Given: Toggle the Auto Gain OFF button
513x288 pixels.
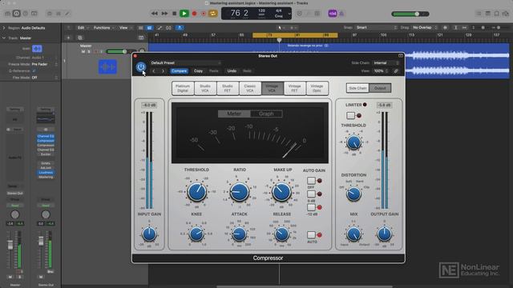Looking at the screenshot, I should click(311, 181).
